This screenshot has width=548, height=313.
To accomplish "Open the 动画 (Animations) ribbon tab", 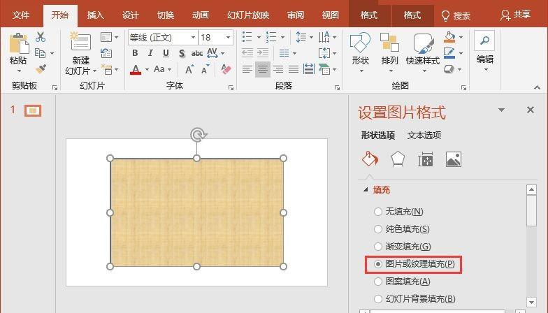I will pos(200,15).
